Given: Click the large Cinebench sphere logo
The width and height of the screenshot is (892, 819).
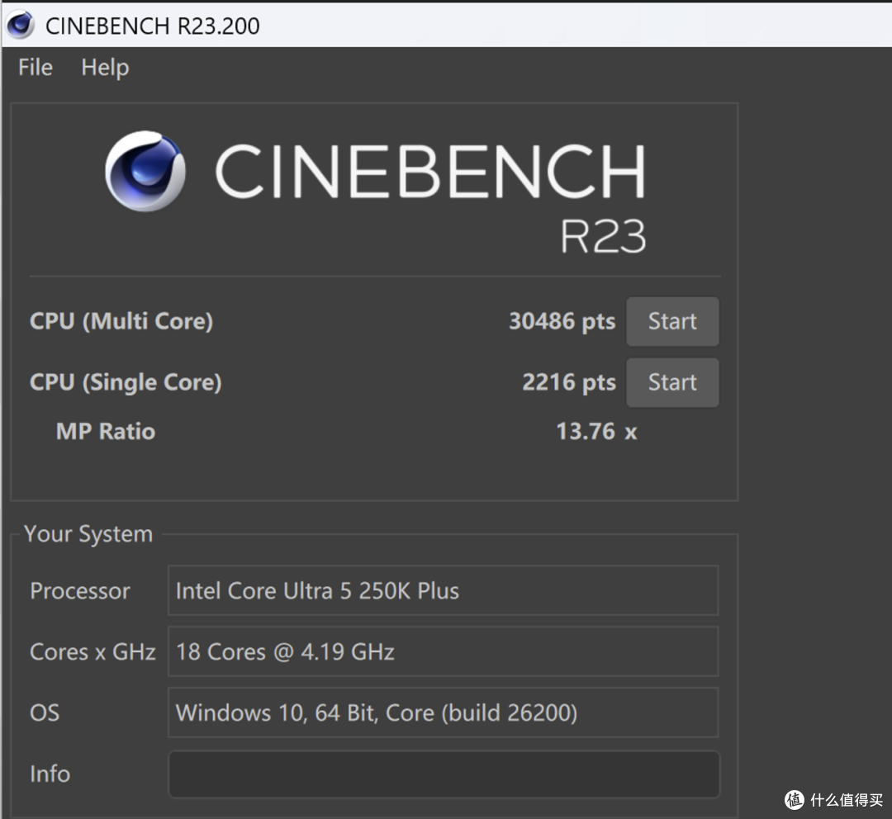Looking at the screenshot, I should (145, 171).
